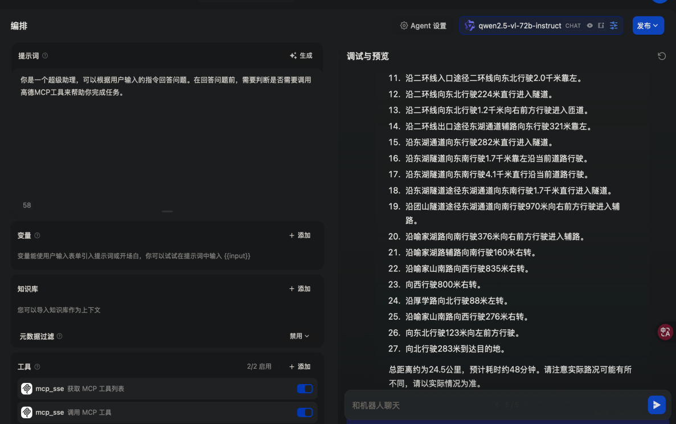This screenshot has width=676, height=424.
Task: Click the 2/2 启用 tools status text
Action: coord(259,366)
